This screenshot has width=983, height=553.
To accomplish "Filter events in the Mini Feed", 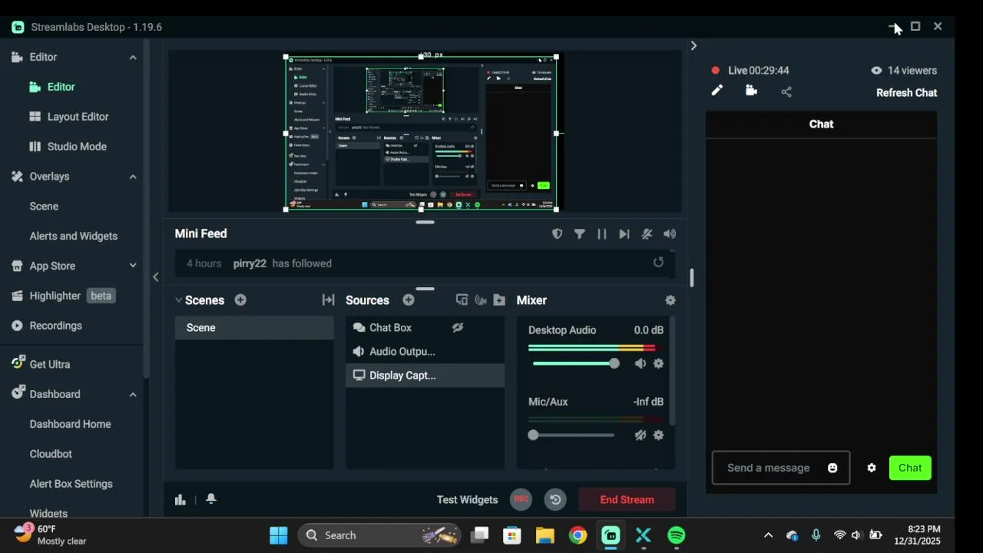I will (x=580, y=234).
